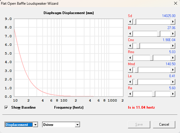Click the Sd slider thumb
Image resolution: width=180 pixels, height=133 pixels.
[134, 22]
